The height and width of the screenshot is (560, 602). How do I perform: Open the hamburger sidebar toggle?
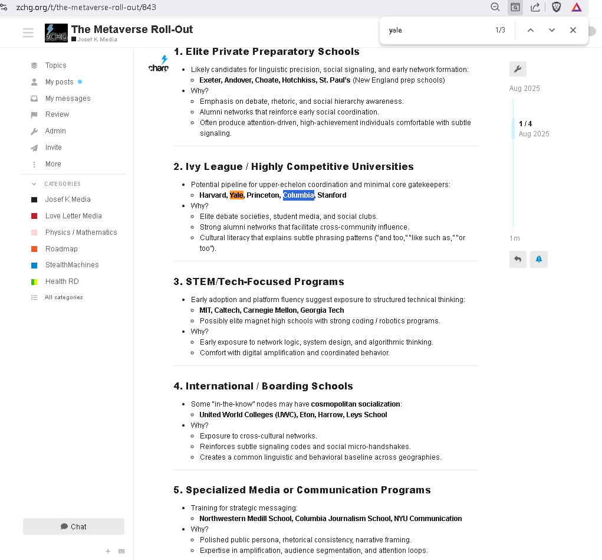coord(28,33)
